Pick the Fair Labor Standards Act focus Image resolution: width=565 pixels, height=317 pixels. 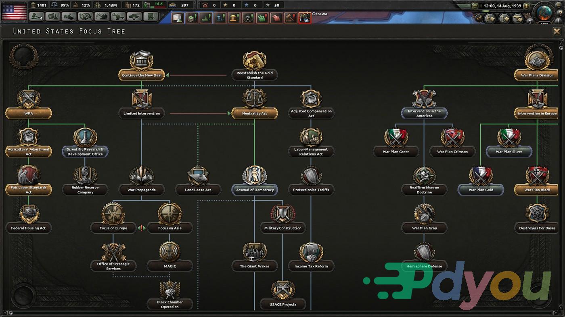coord(28,180)
